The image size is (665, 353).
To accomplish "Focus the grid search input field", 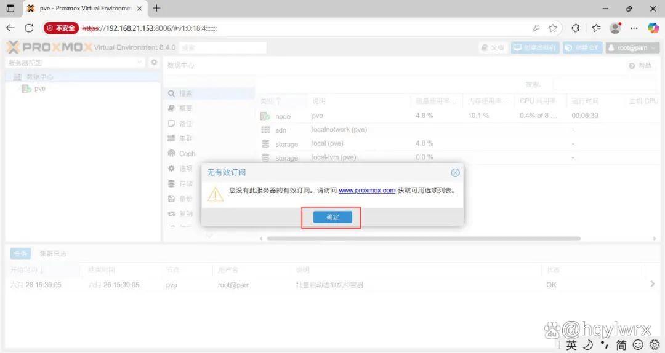I will pyautogui.click(x=607, y=84).
